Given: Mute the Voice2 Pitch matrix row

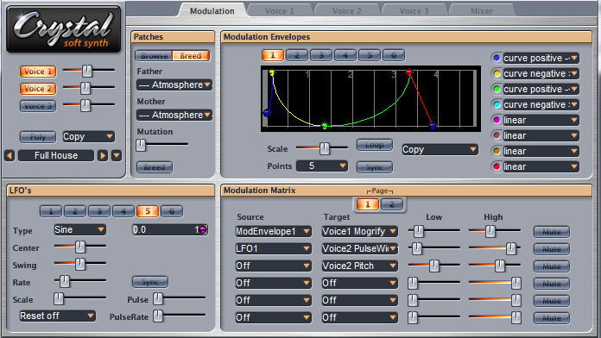Looking at the screenshot, I should (x=552, y=266).
